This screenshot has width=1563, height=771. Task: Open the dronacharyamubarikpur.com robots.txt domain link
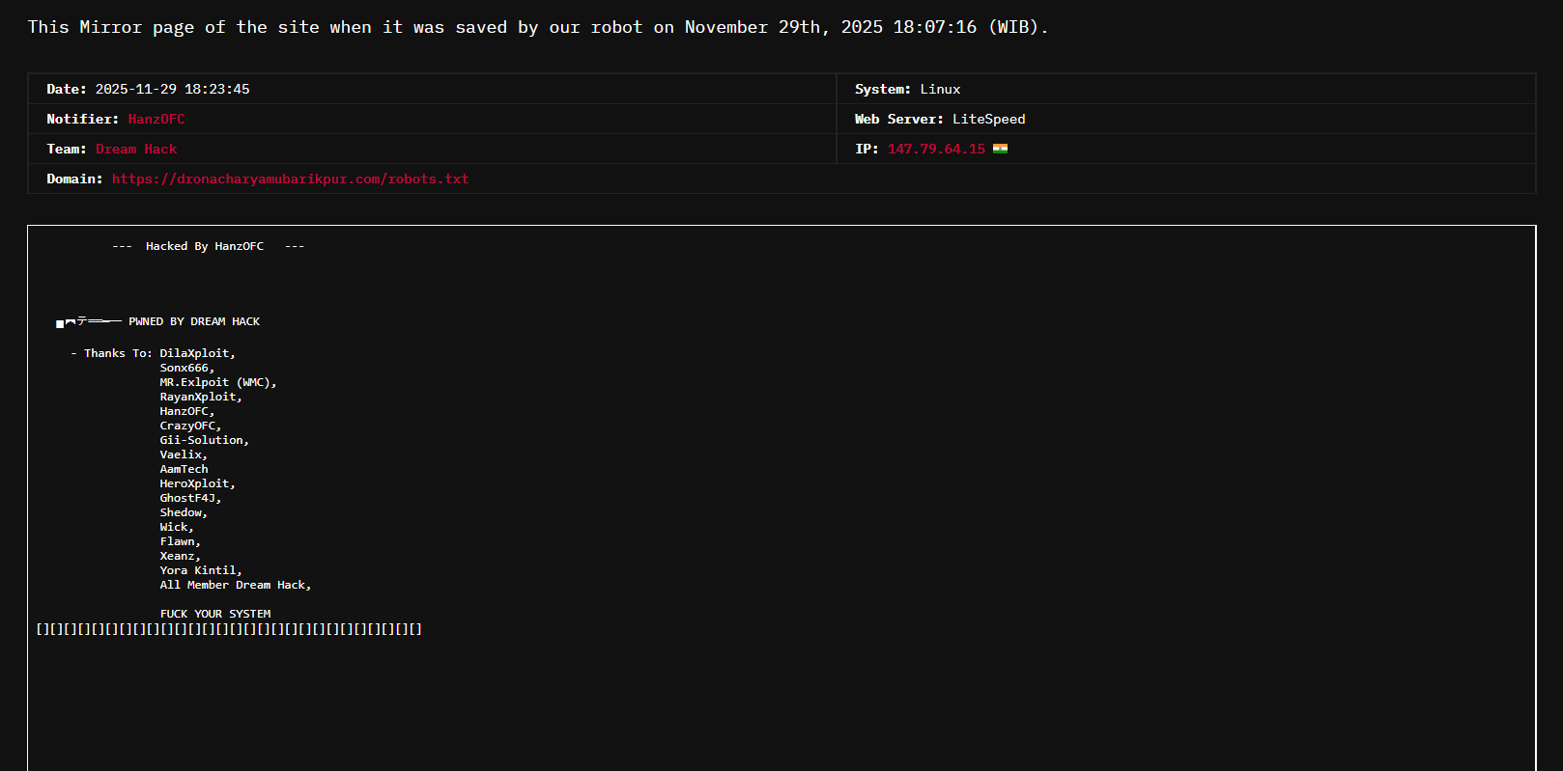click(x=290, y=179)
